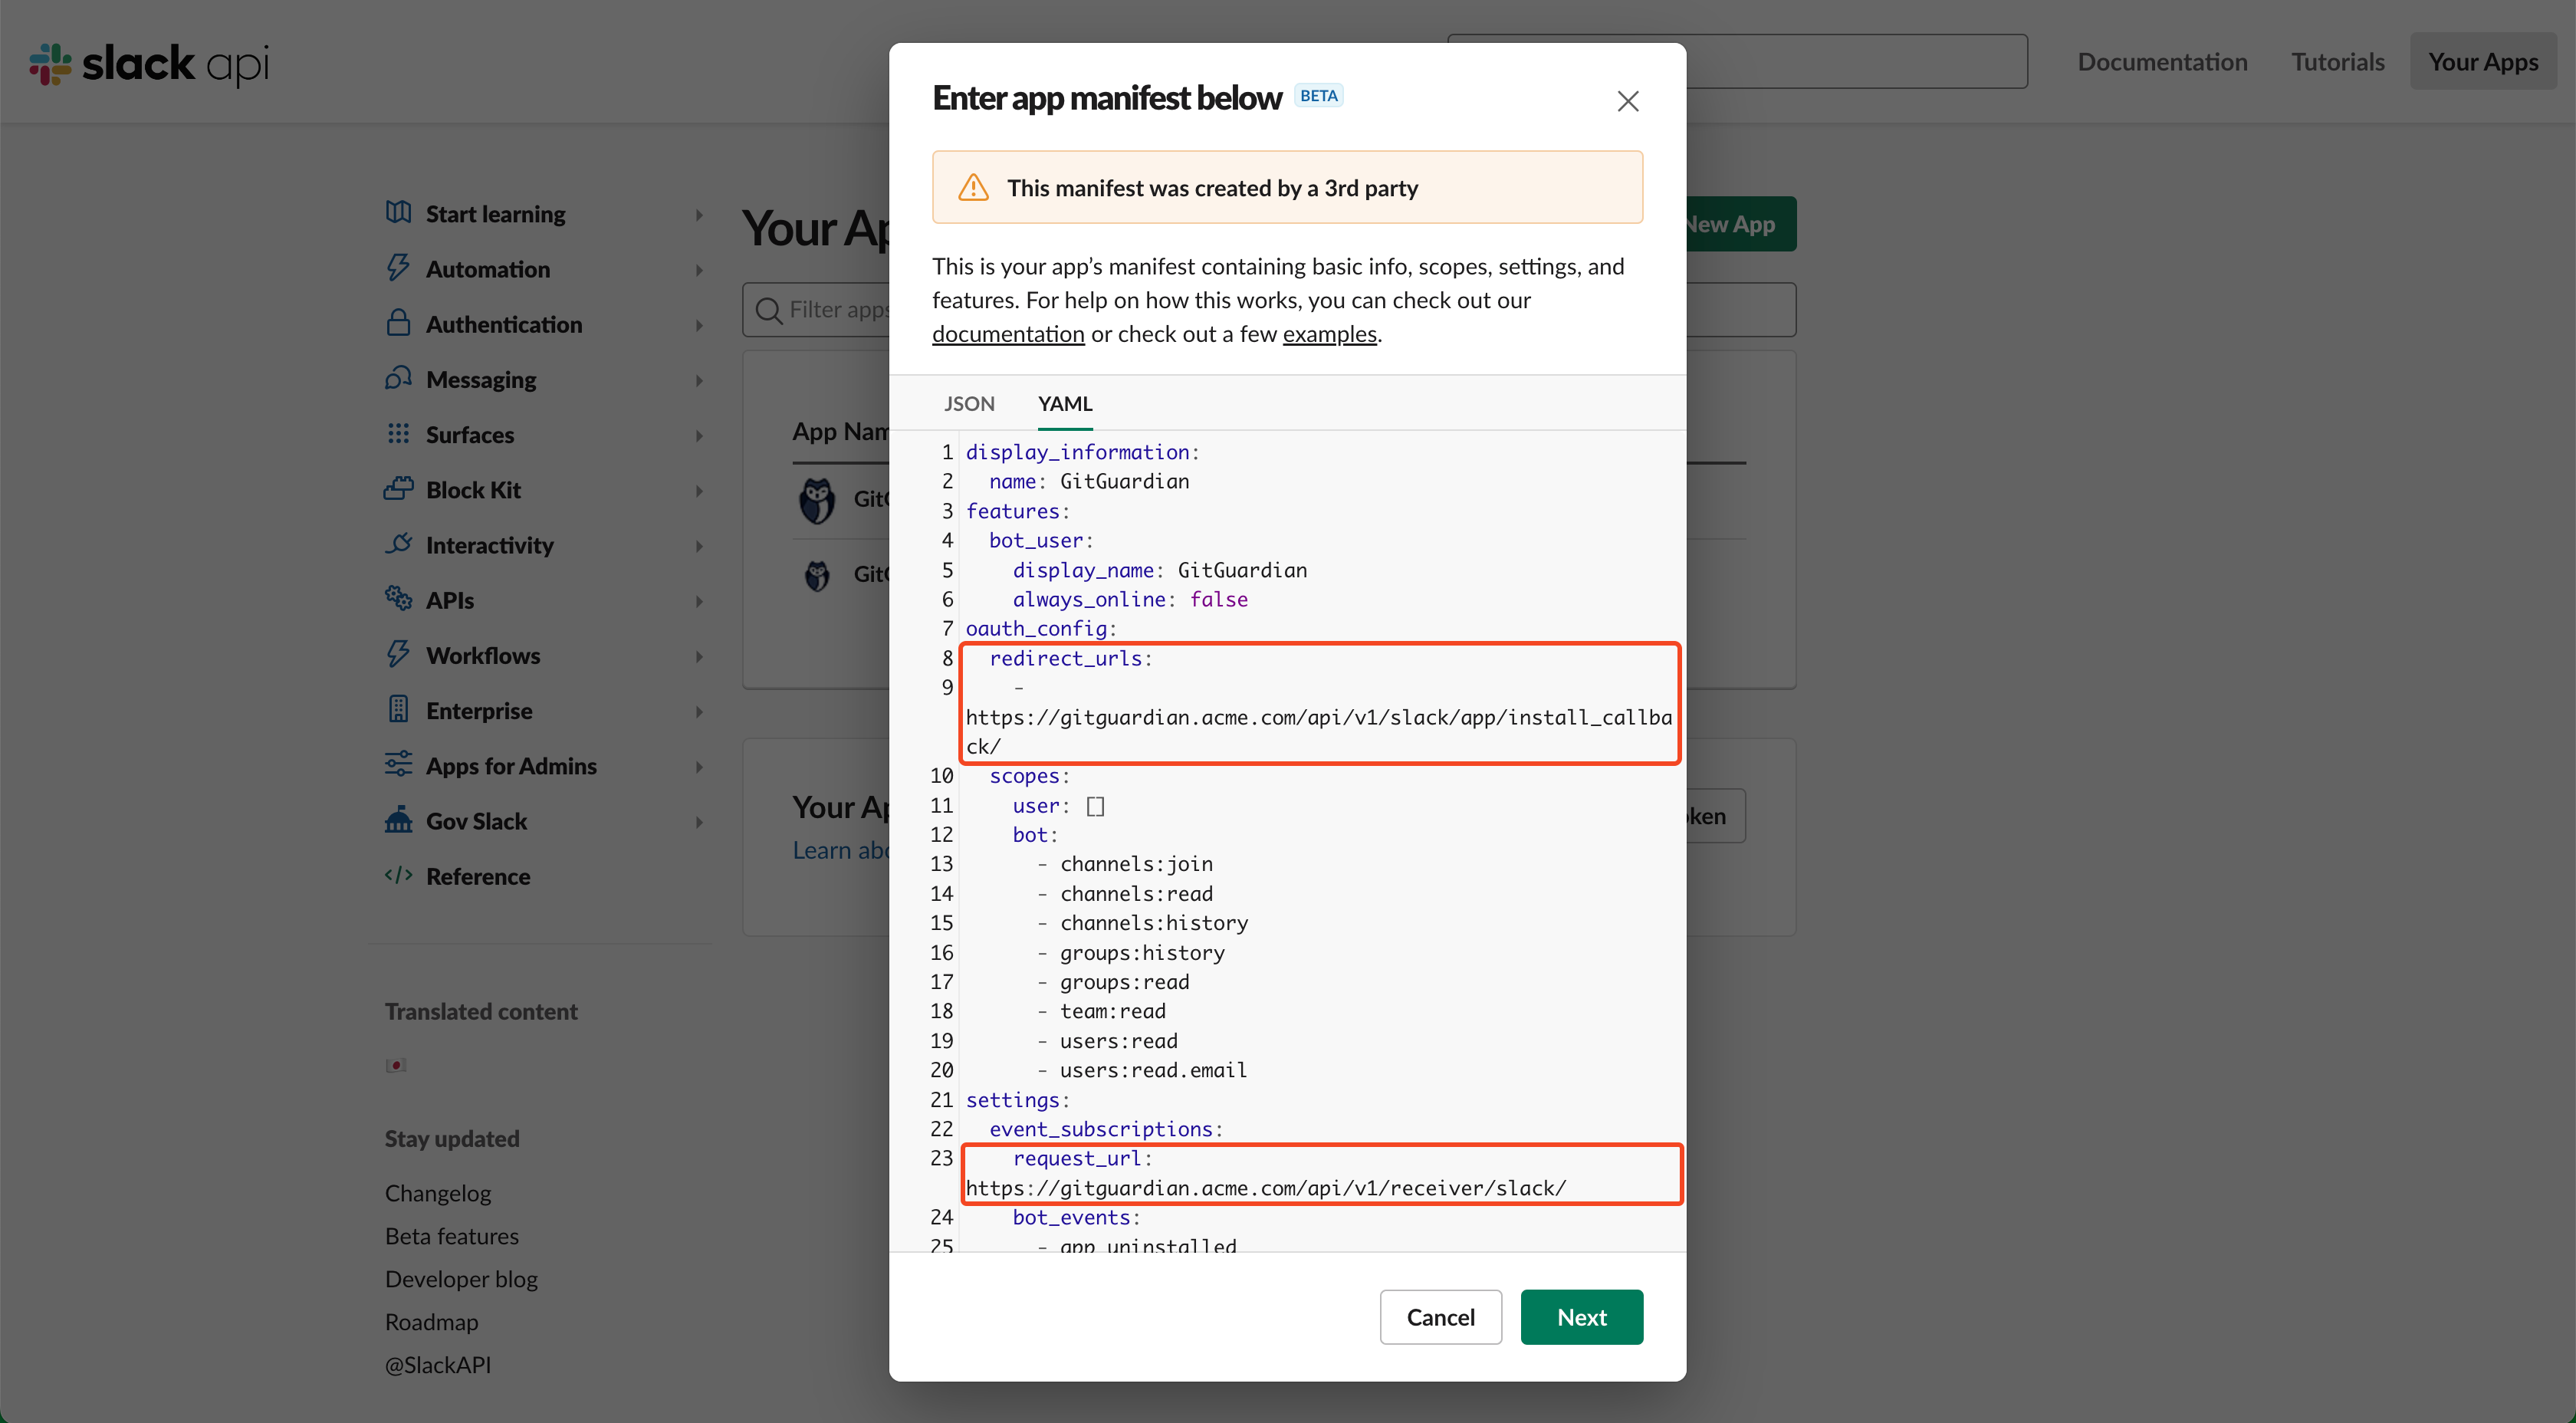The image size is (2576, 1423).
Task: Expand the Surfaces section arrow
Action: click(x=699, y=435)
